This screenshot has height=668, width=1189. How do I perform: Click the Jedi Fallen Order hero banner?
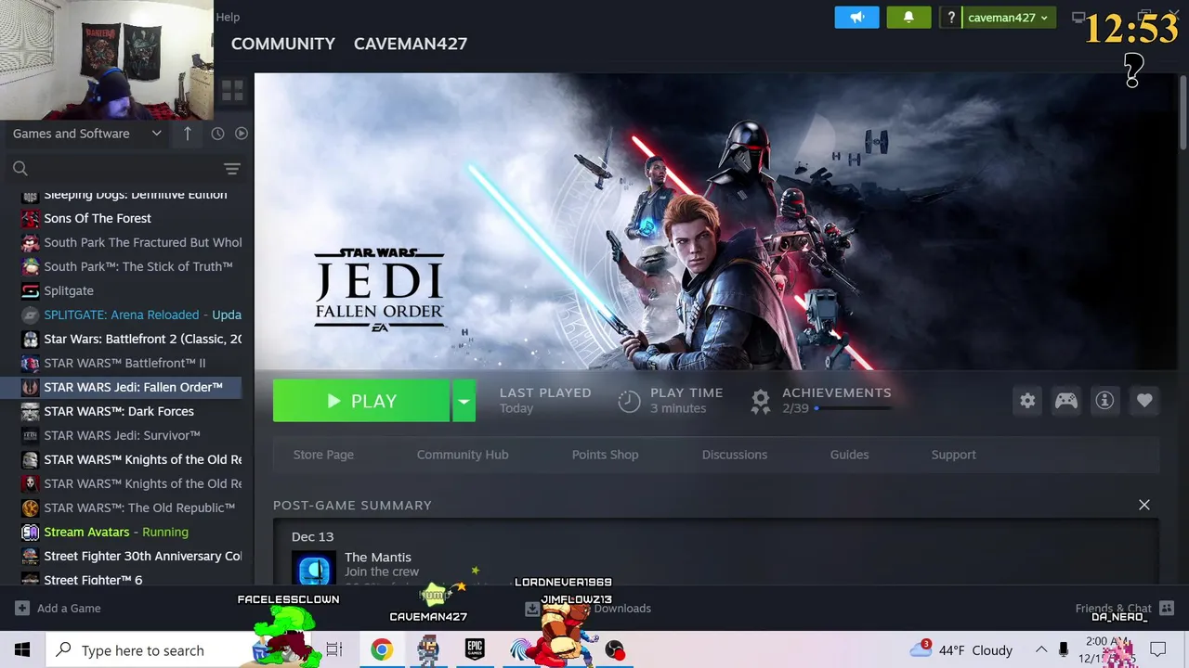[715, 222]
